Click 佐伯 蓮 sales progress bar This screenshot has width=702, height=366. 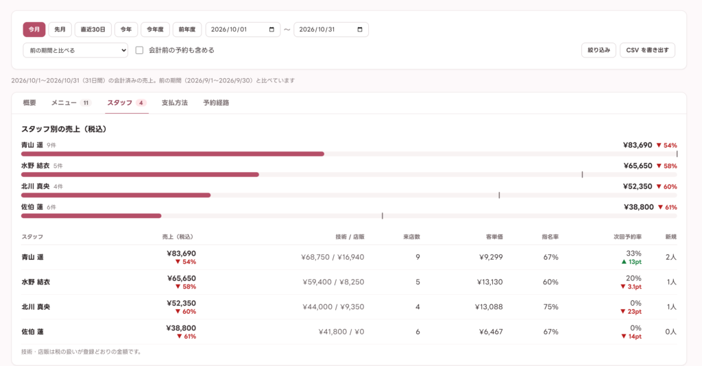[x=349, y=216]
